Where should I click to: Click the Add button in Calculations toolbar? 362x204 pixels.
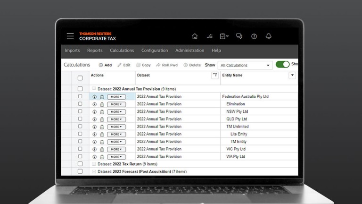point(105,65)
